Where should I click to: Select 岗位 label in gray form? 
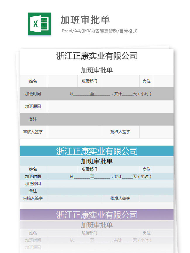click(x=146, y=81)
